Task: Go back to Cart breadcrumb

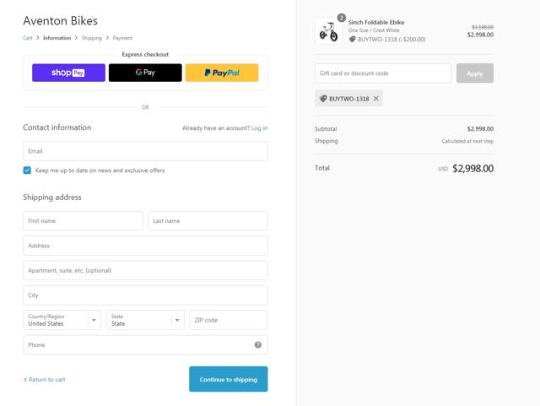Action: point(28,38)
